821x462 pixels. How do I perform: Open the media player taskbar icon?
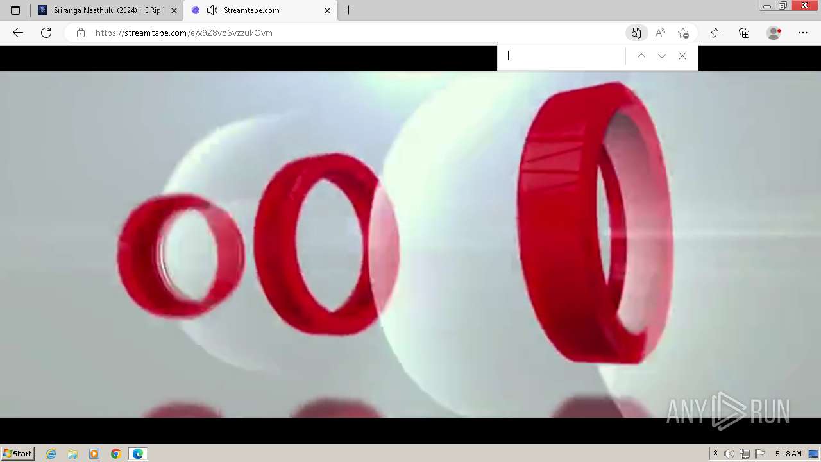pos(94,454)
